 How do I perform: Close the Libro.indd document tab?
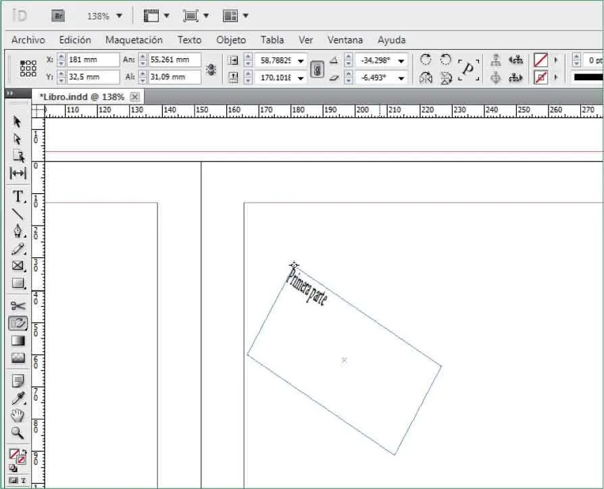(x=134, y=97)
